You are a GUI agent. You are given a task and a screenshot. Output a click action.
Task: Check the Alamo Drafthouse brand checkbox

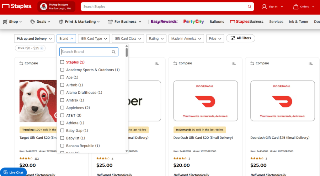(x=62, y=93)
